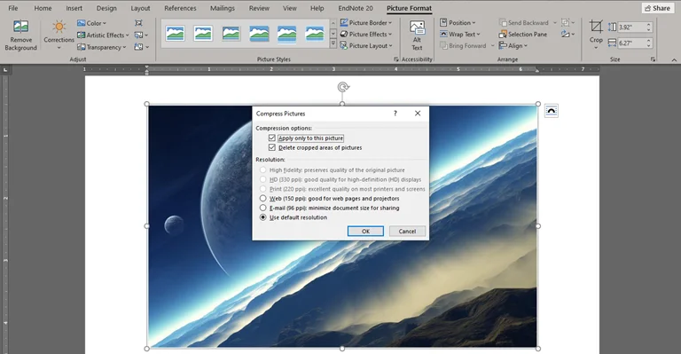The width and height of the screenshot is (681, 354).
Task: Increase the shape height with the up stepper
Action: coord(649,24)
